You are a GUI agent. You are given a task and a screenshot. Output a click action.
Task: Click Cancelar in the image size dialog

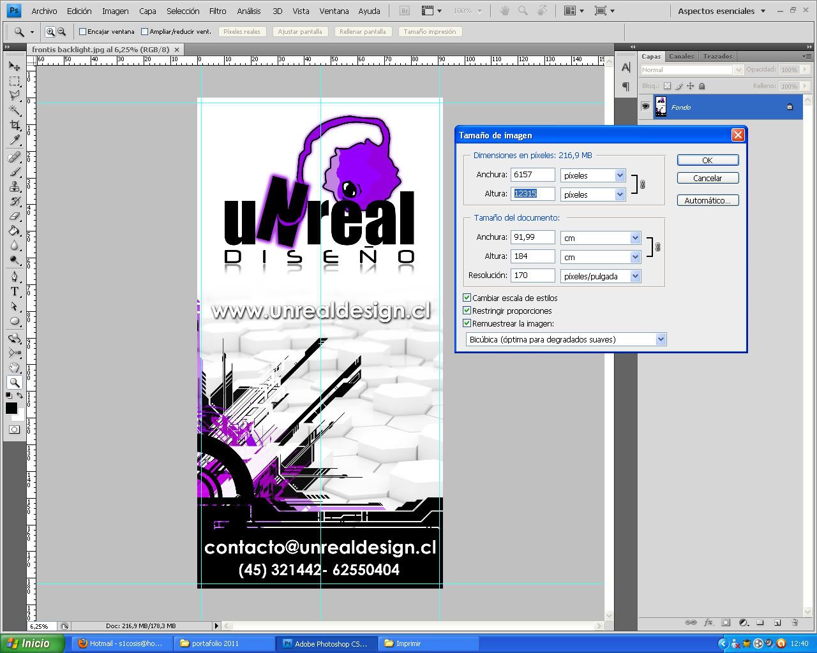point(708,178)
